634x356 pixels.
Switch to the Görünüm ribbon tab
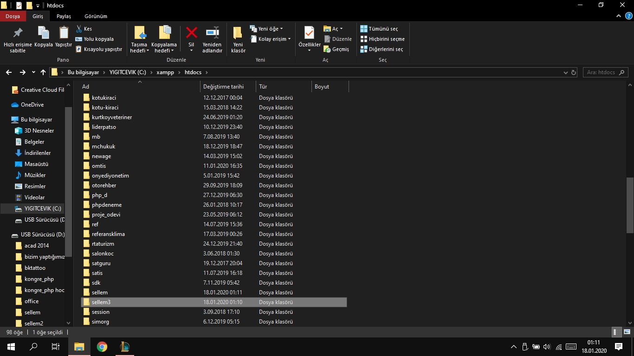point(96,16)
